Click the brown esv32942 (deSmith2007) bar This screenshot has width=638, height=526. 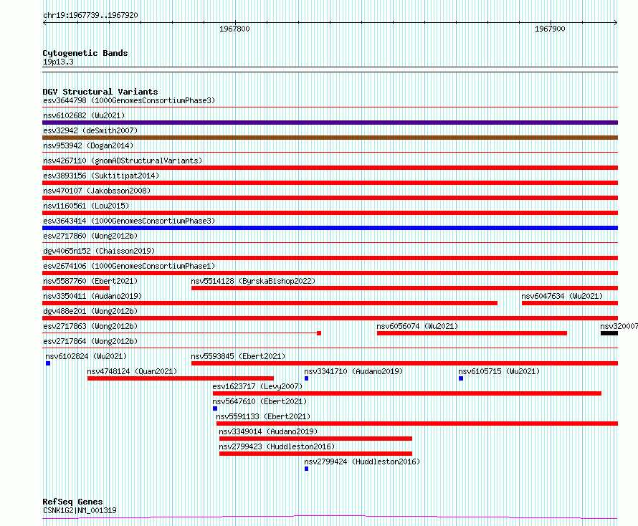[330, 138]
